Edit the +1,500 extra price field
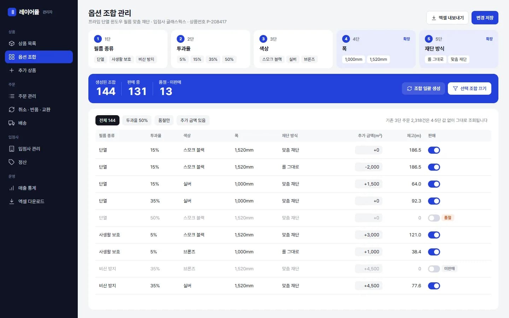Screen dimensions: 509x318 click(369, 184)
